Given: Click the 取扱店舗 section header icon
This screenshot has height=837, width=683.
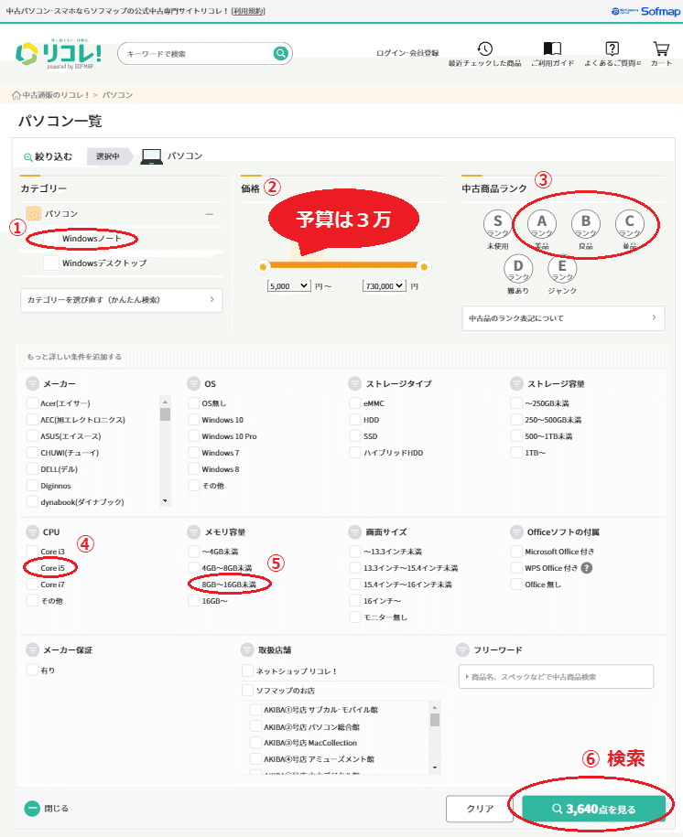Looking at the screenshot, I should (247, 650).
